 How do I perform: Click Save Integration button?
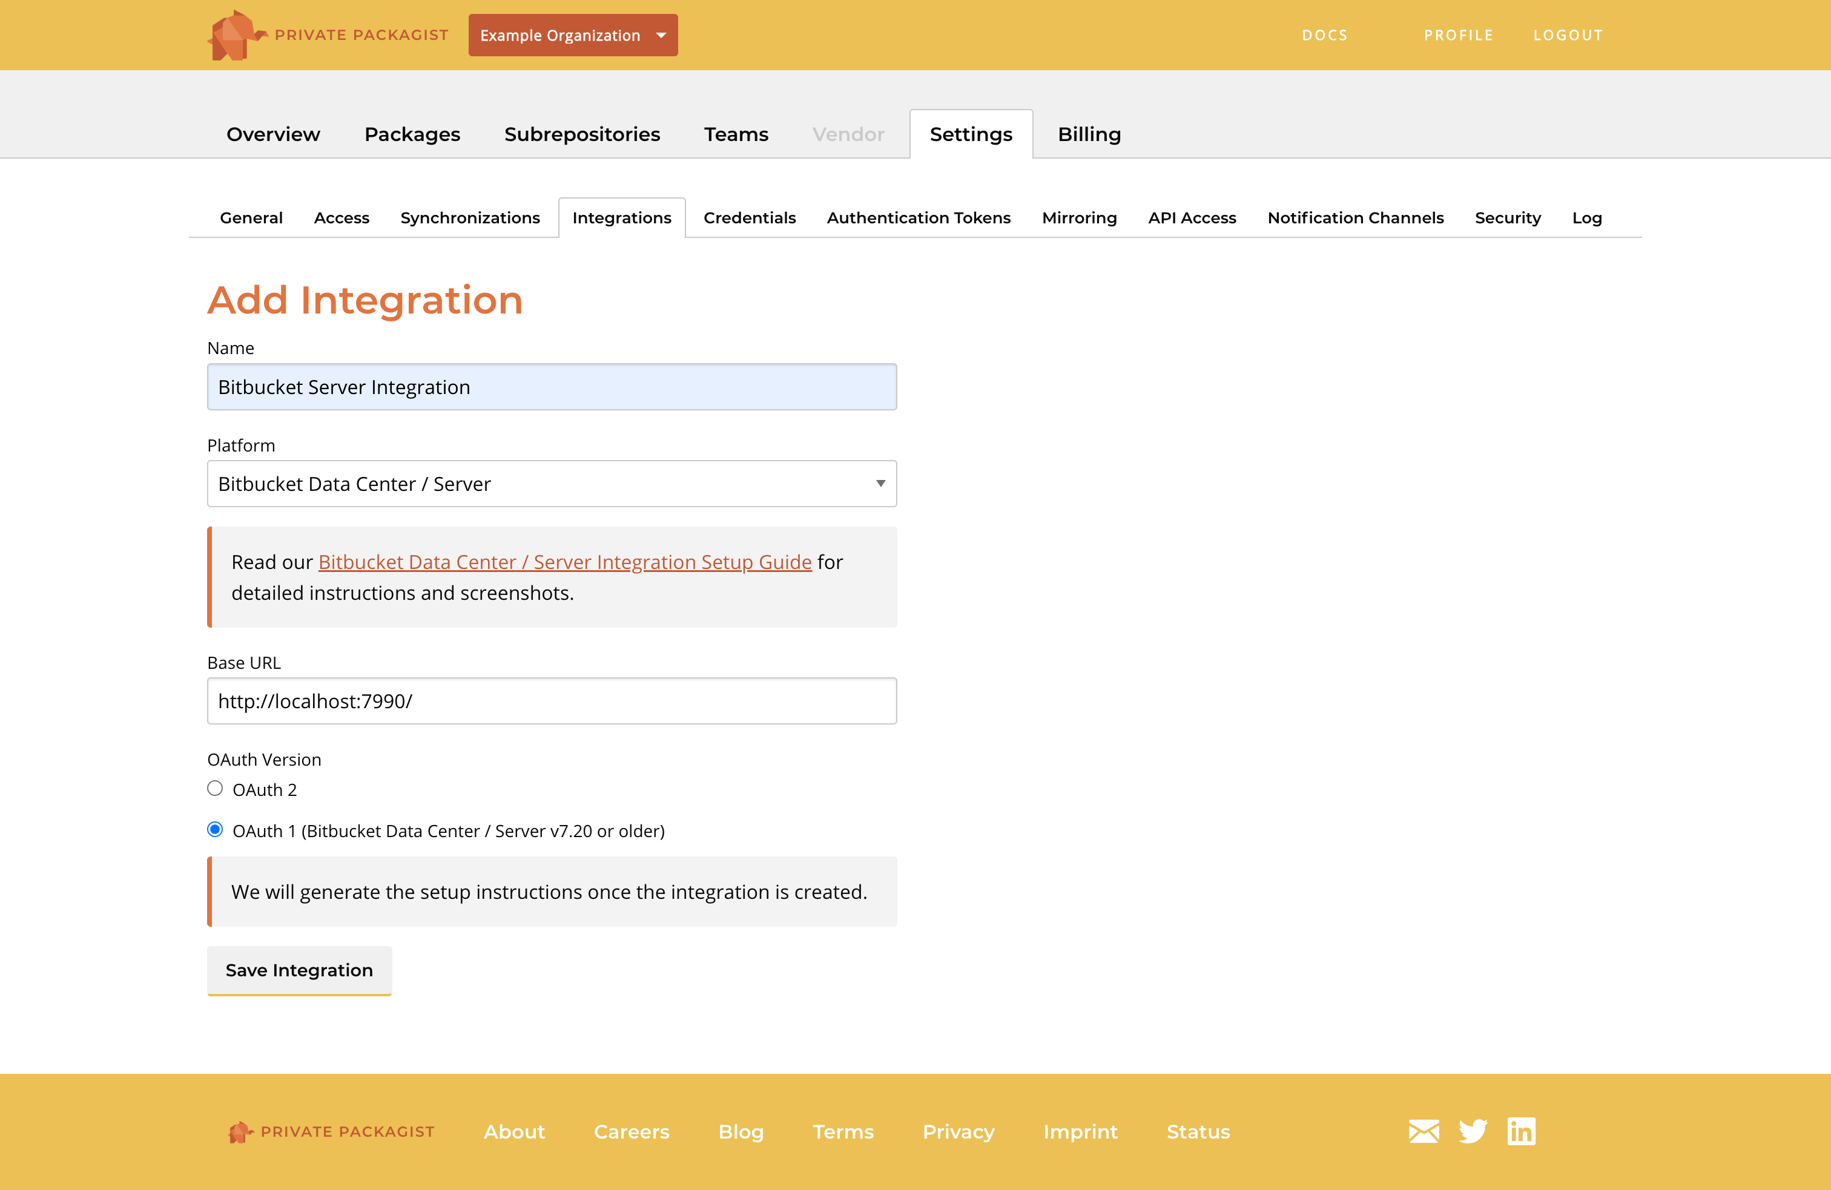tap(299, 970)
